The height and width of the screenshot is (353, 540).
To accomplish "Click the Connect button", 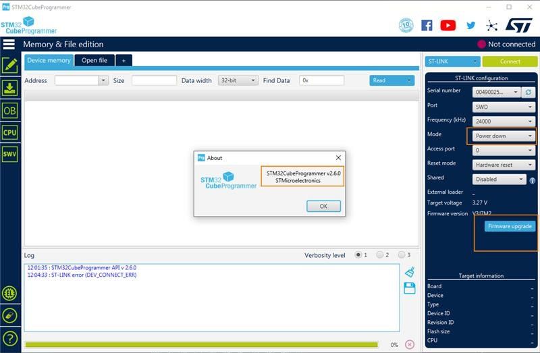I will point(510,61).
